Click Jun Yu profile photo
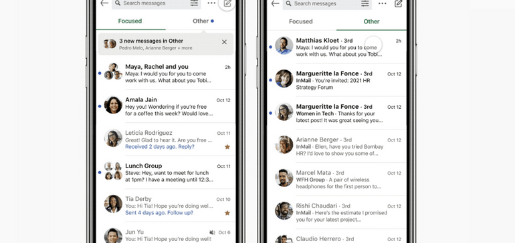The width and height of the screenshot is (515, 243). click(113, 236)
